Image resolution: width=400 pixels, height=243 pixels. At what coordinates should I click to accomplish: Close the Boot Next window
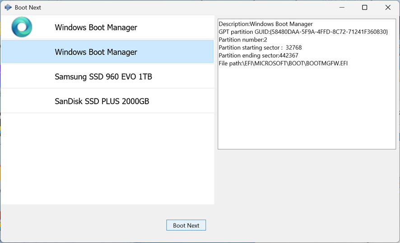point(388,7)
